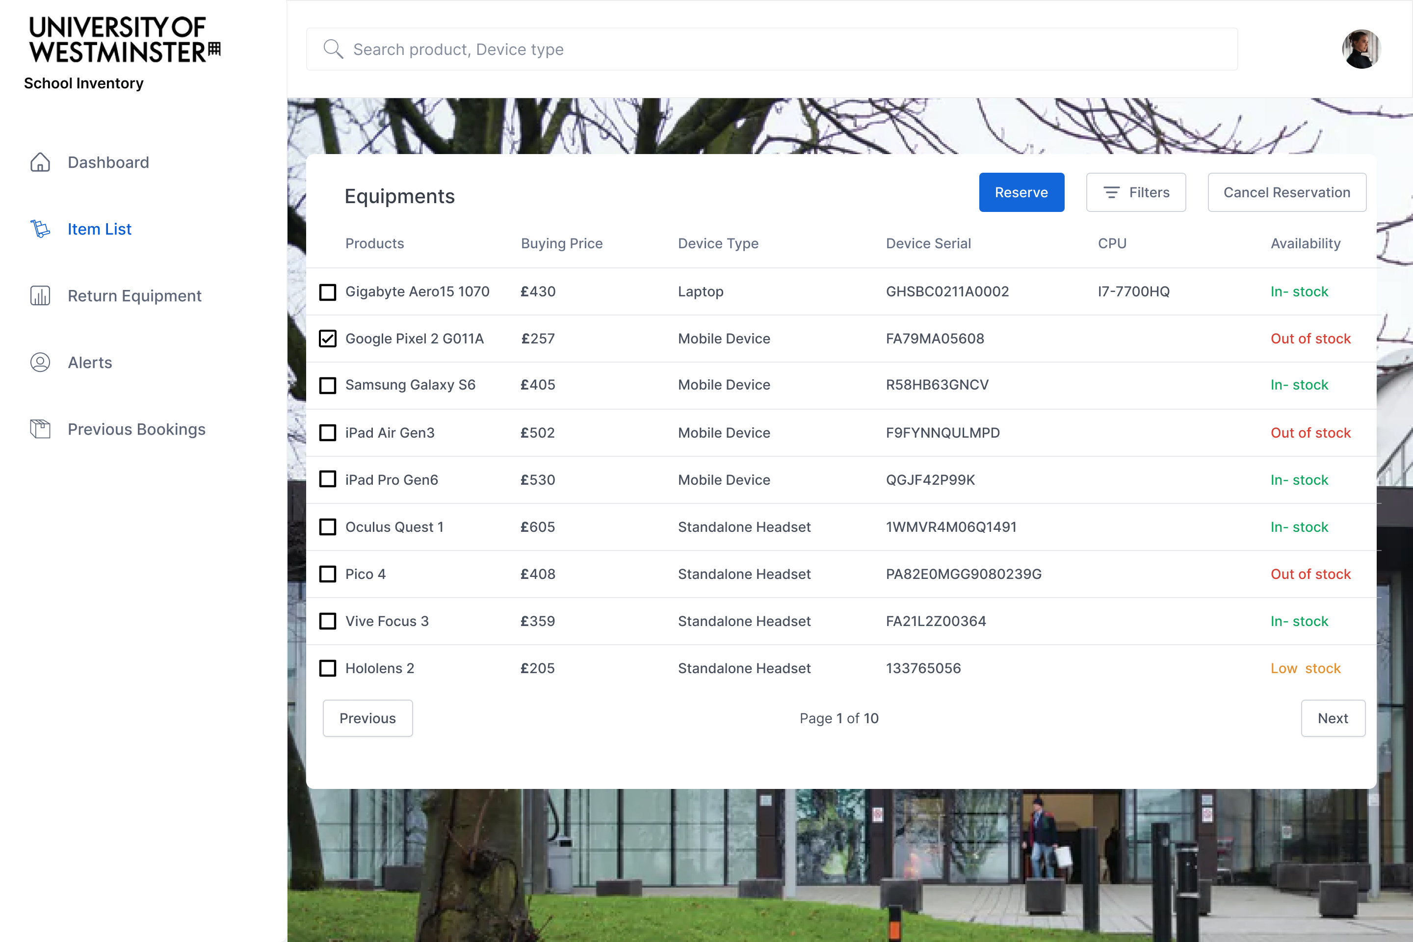Click the Buying Price column header
This screenshot has height=942, width=1413.
tap(562, 243)
